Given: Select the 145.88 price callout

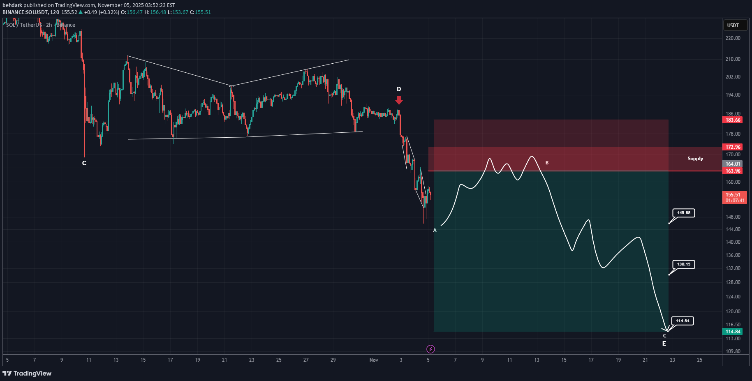Looking at the screenshot, I should coord(683,213).
